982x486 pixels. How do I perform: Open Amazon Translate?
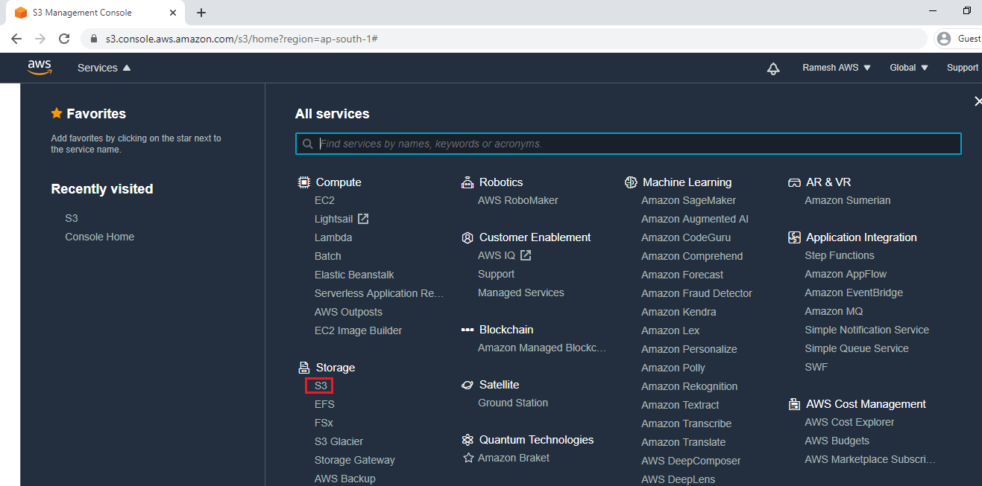click(683, 442)
